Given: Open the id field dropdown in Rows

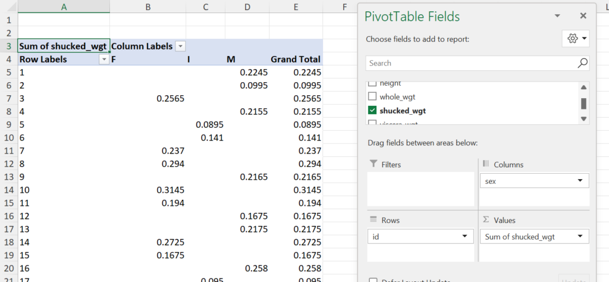Looking at the screenshot, I should pos(464,237).
